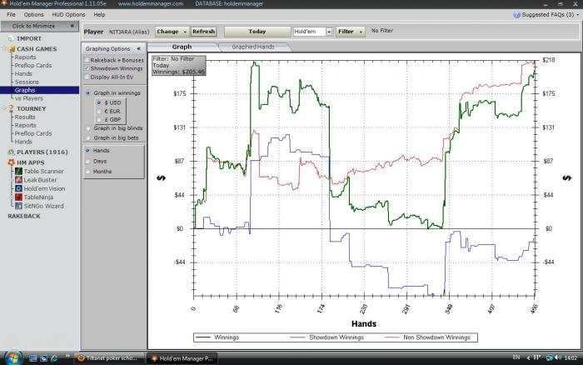This screenshot has height=365, width=583.
Task: Open the File menu
Action: click(x=11, y=14)
